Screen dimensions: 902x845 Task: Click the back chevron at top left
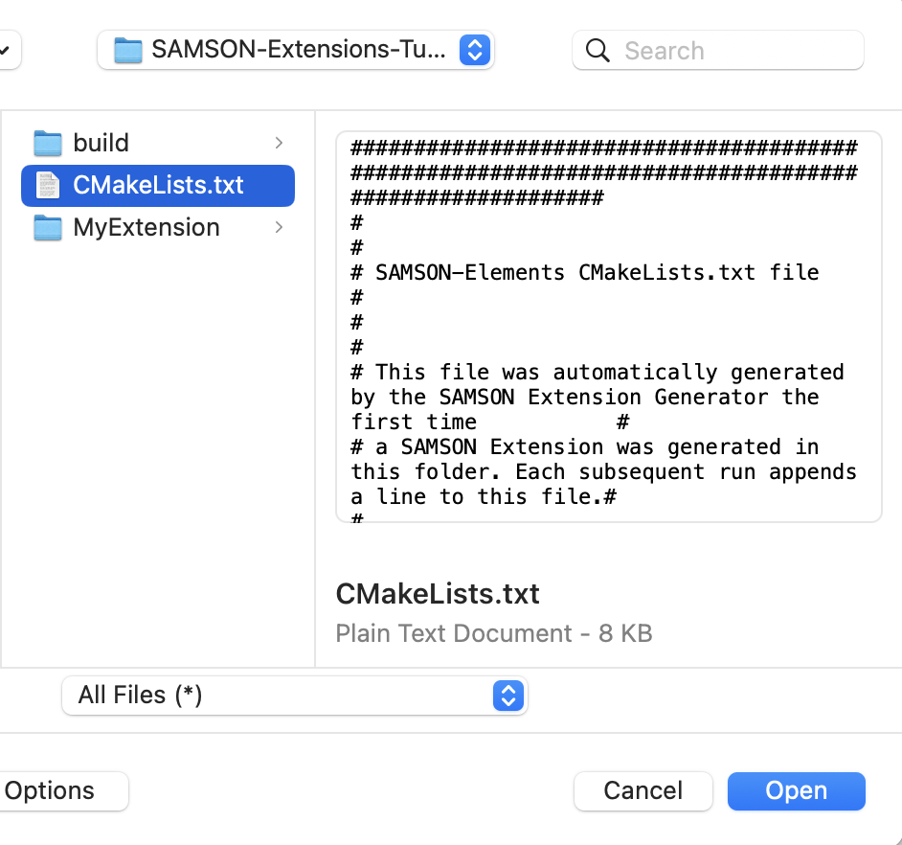point(5,50)
